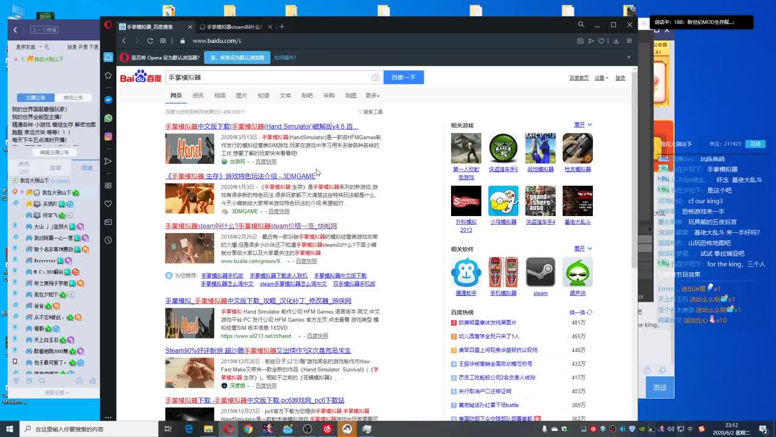Open downloads icon in Opera toolbar

[x=616, y=41]
